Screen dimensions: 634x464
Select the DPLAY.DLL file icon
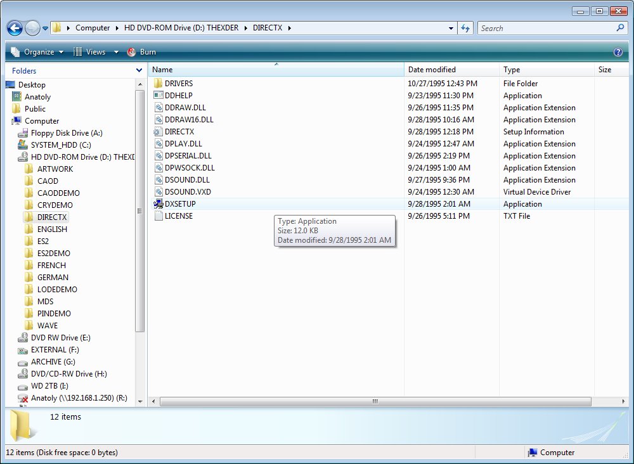(x=158, y=143)
